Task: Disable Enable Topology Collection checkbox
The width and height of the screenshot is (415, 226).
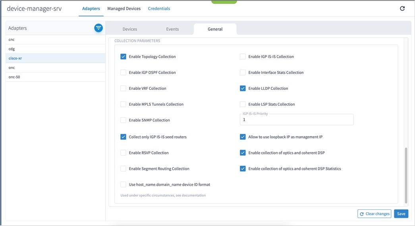Action: pos(123,57)
